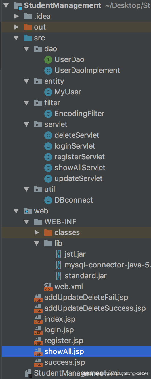Click the StudentManagement project module icon
Image resolution: width=151 pixels, height=379 pixels.
coord(18,5)
